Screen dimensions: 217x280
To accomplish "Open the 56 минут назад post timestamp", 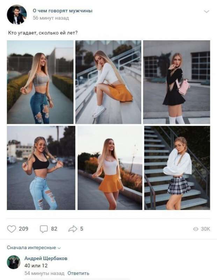I will (51, 18).
